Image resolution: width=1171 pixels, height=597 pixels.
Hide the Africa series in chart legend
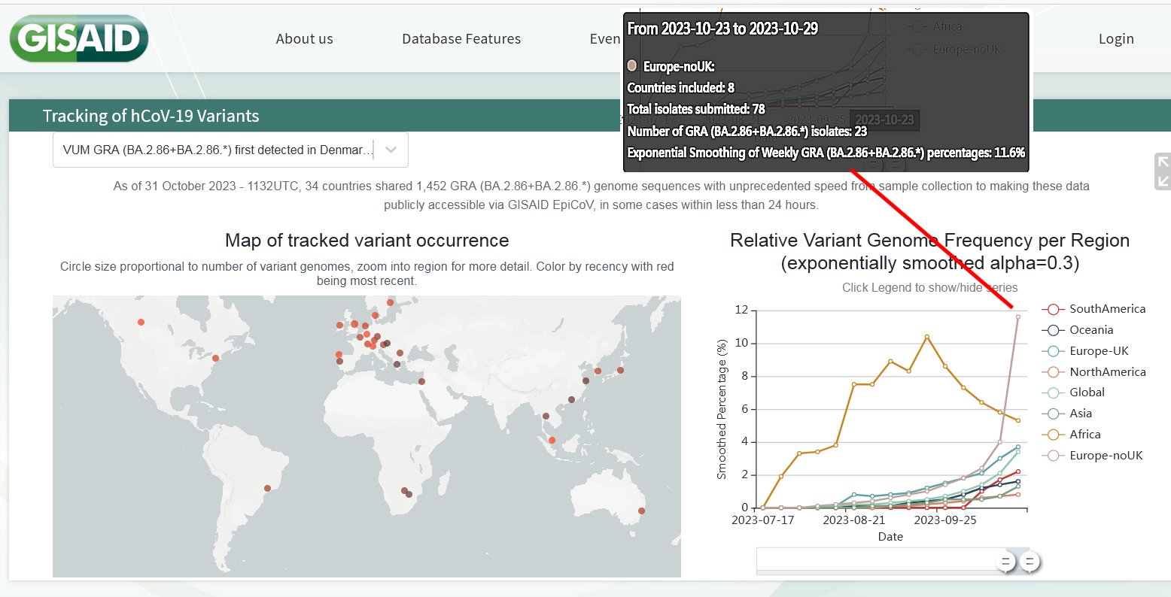1084,435
